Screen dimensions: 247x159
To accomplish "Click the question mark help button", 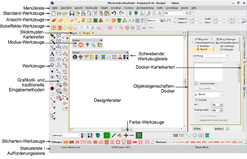I will click(228, 128).
